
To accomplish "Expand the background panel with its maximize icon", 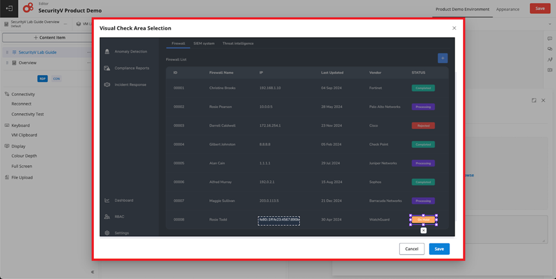I will [x=534, y=100].
